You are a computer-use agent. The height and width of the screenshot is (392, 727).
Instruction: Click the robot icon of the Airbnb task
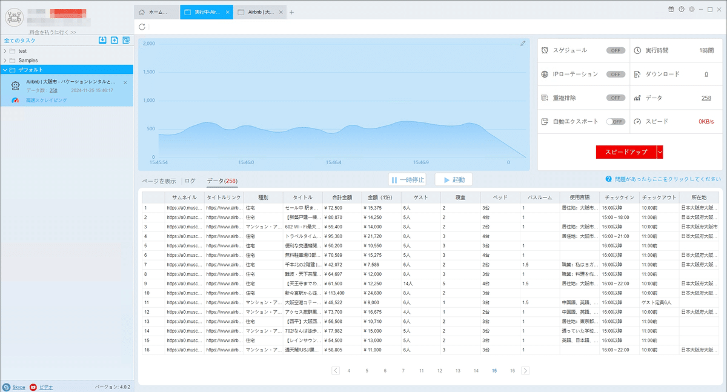[16, 86]
